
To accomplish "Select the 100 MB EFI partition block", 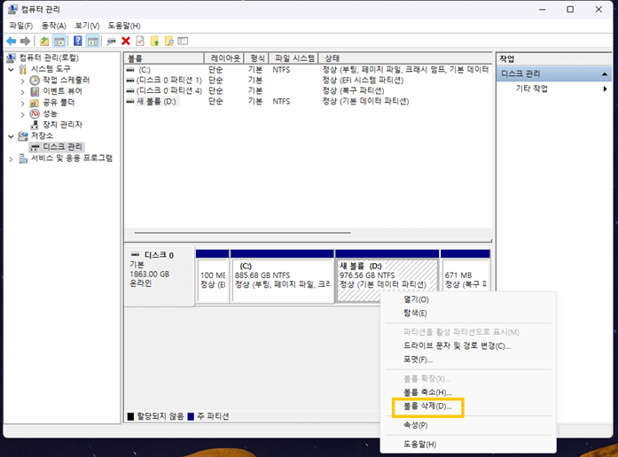I will (x=213, y=276).
